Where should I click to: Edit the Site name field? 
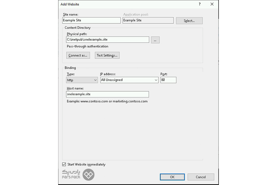pyautogui.click(x=91, y=20)
